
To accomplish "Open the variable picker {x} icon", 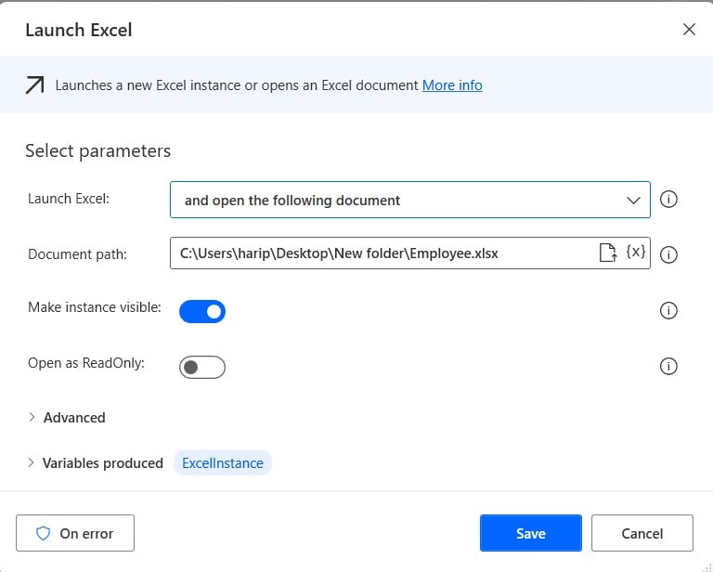I will pos(635,252).
